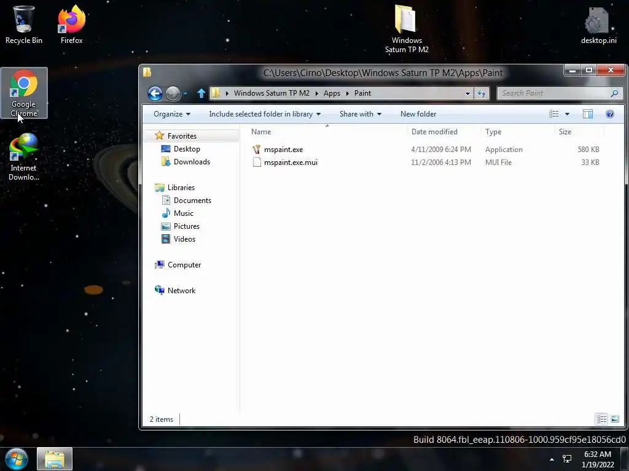The width and height of the screenshot is (629, 471).
Task: Select the mspaint.exe.mui file icon
Action: pos(257,162)
